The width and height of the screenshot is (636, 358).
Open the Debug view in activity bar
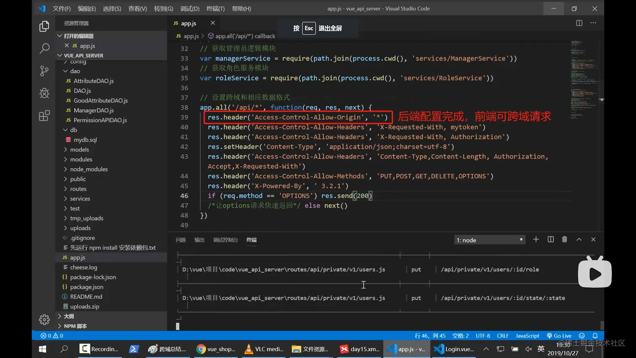[44, 93]
